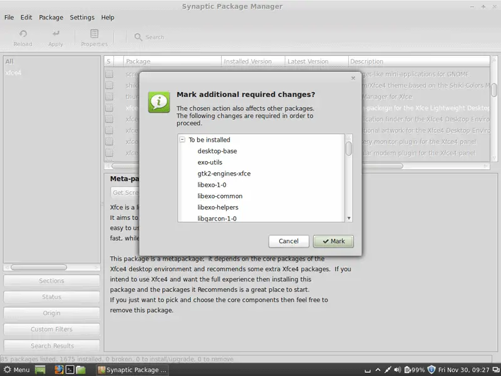Click the green info dialog icon

(x=159, y=102)
